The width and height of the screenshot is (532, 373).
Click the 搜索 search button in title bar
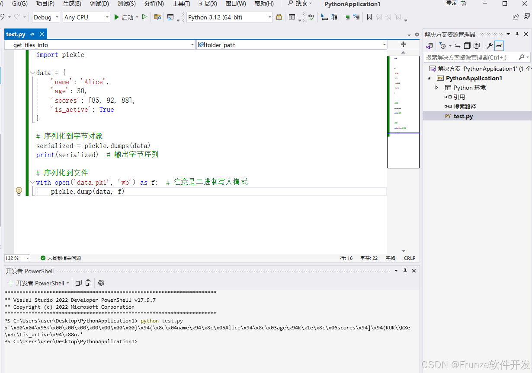[300, 3]
